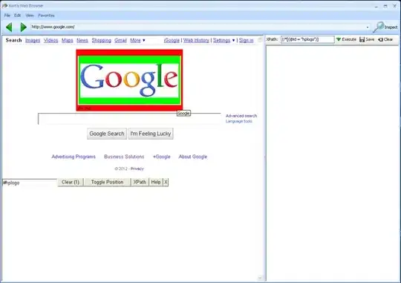
Task: Close the selector bar with X
Action: [x=166, y=182]
